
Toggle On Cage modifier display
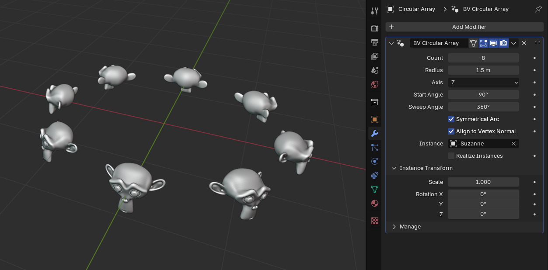coord(473,43)
